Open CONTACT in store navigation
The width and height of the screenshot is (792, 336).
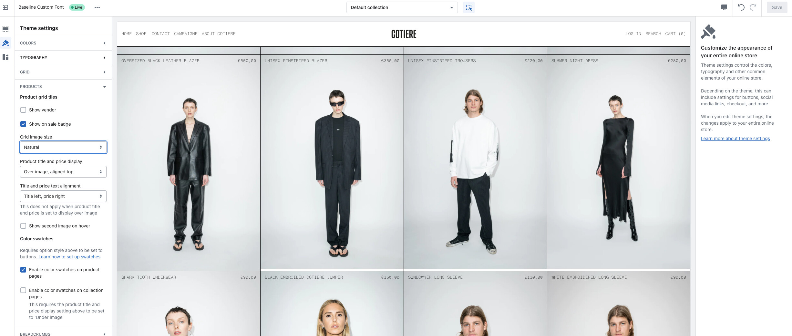point(161,34)
